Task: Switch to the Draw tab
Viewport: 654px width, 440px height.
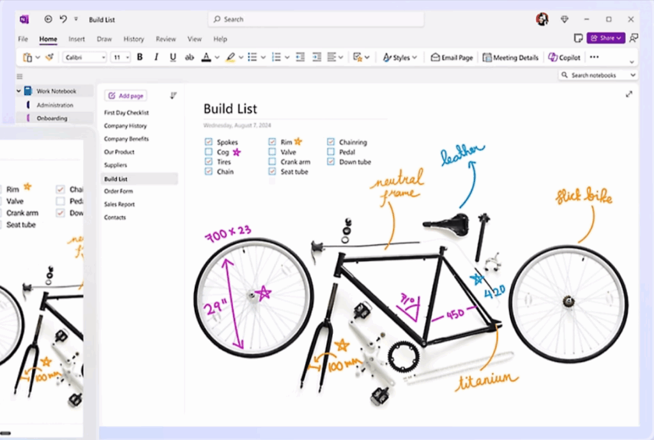Action: [104, 39]
